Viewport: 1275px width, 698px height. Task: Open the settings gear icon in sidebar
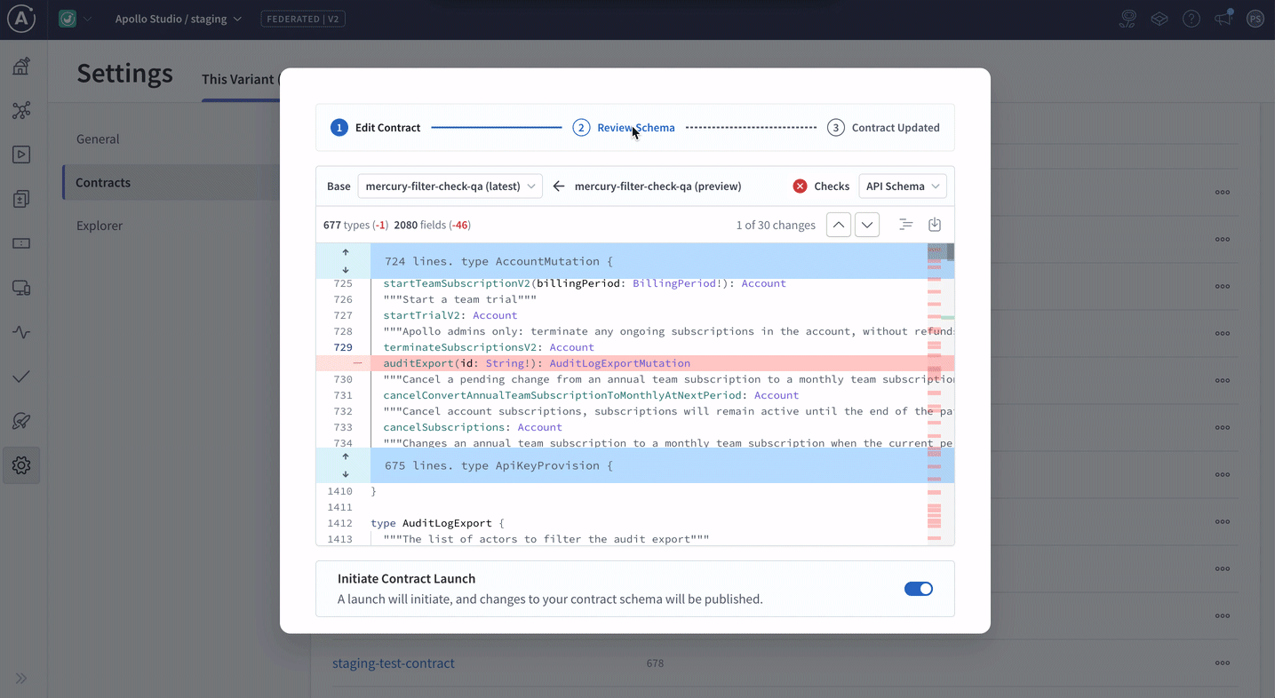click(21, 465)
